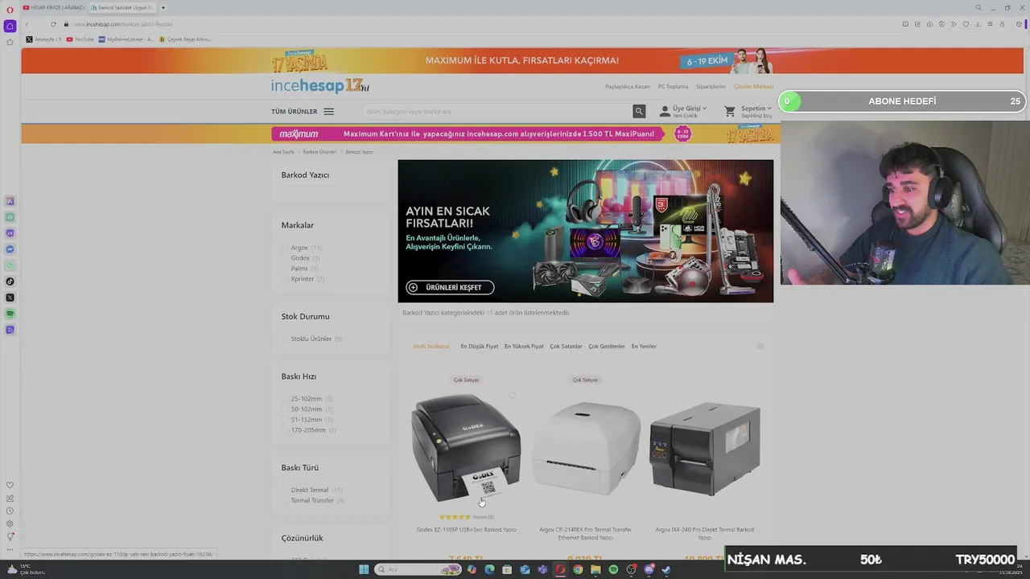Click the Opera menu logo
The height and width of the screenshot is (579, 1030).
(x=10, y=10)
